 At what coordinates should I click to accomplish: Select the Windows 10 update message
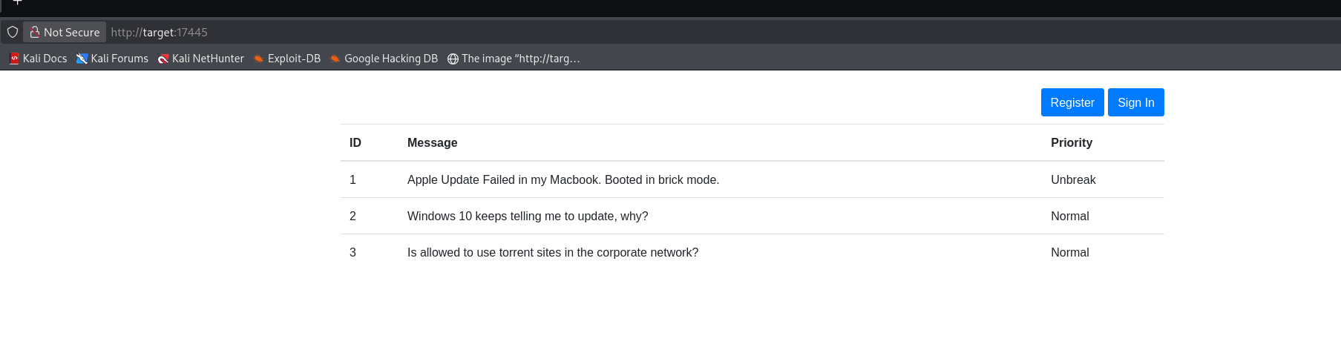[528, 216]
